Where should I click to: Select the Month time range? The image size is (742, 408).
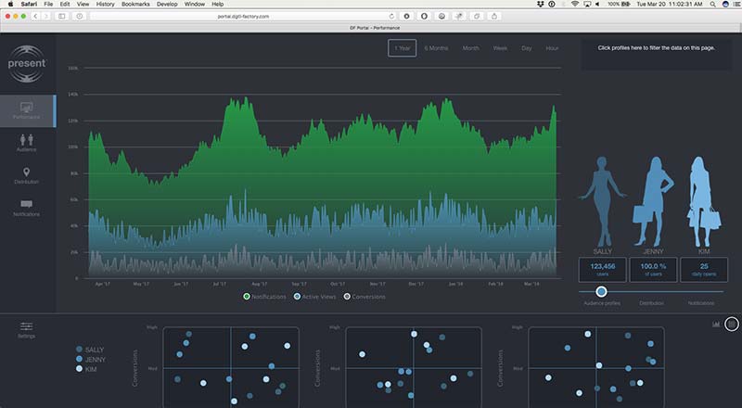tap(471, 48)
